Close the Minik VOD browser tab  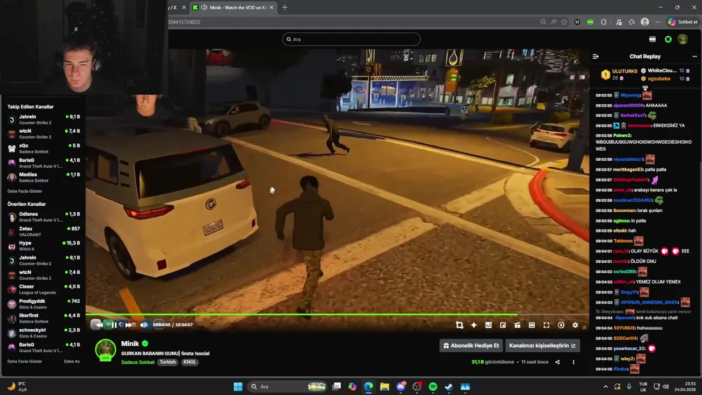[x=271, y=8]
